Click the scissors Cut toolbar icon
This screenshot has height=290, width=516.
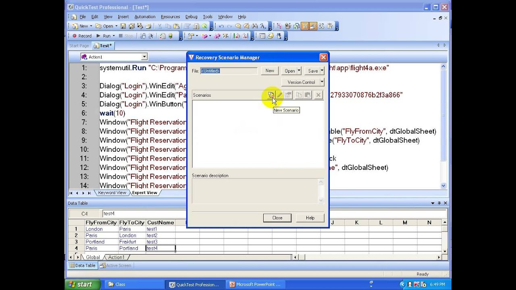point(160,26)
